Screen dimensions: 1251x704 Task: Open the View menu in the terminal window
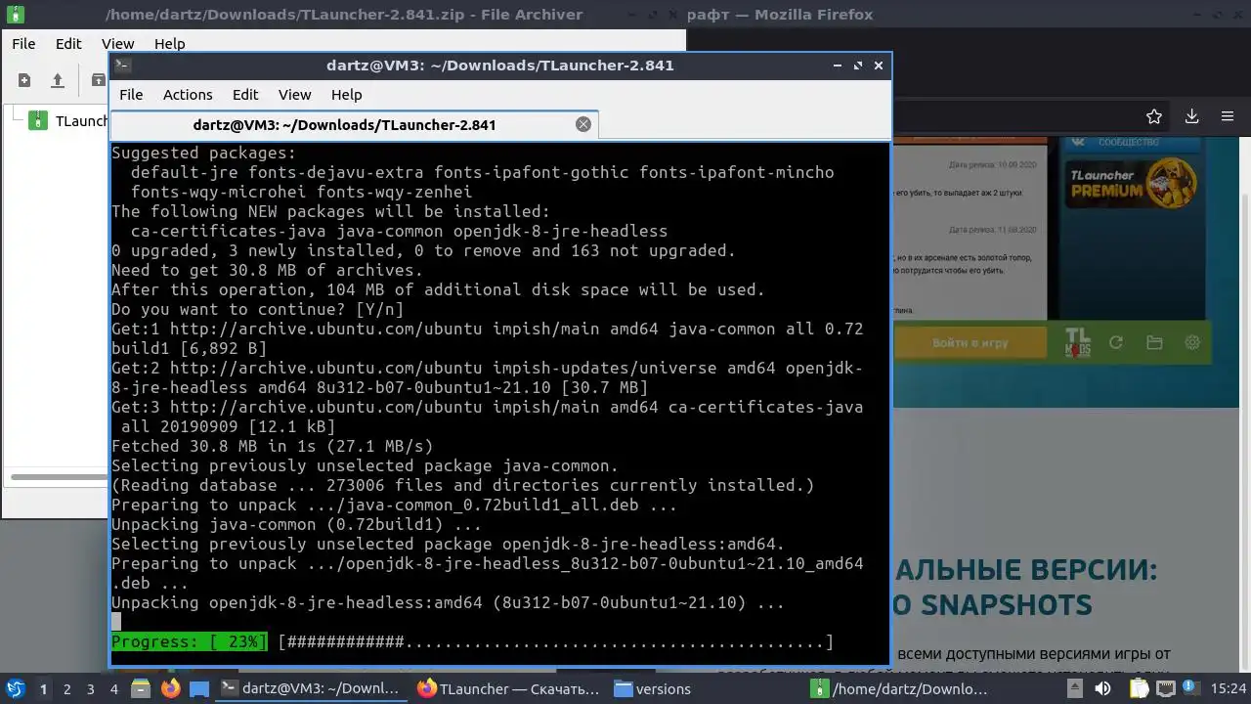(x=294, y=95)
